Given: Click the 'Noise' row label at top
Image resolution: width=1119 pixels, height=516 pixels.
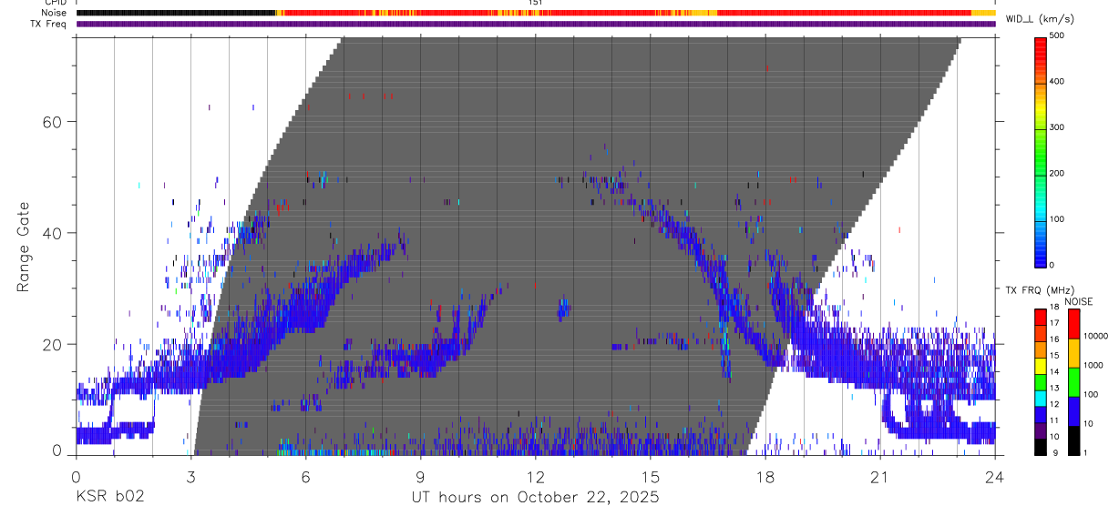Looking at the screenshot, I should pyautogui.click(x=55, y=13).
